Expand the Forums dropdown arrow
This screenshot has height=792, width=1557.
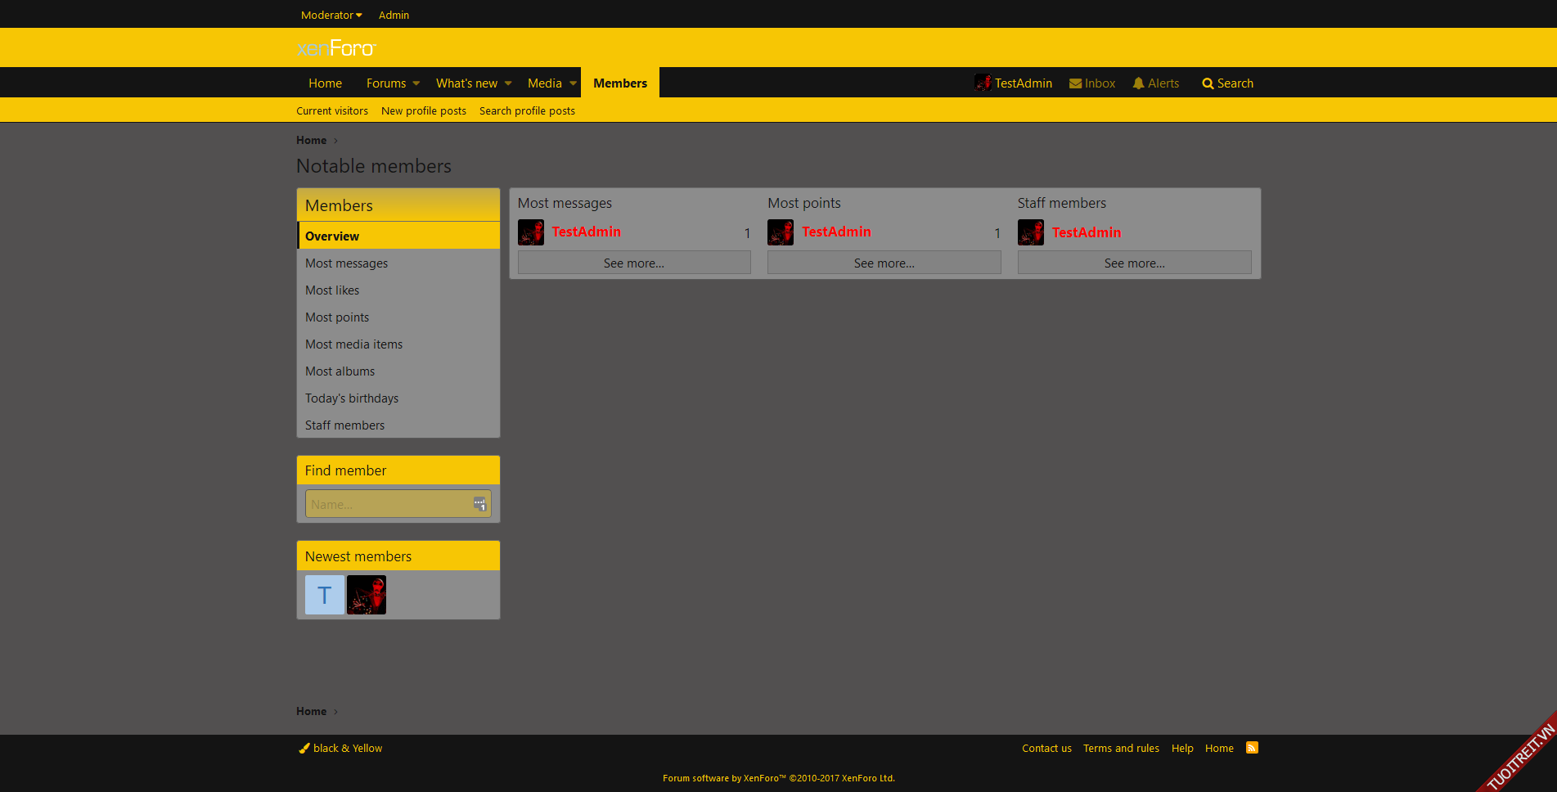click(416, 83)
